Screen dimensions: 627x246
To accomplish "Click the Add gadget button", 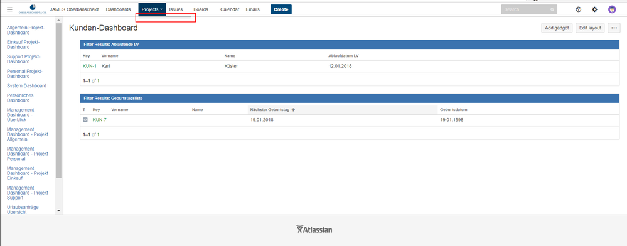I will [557, 28].
